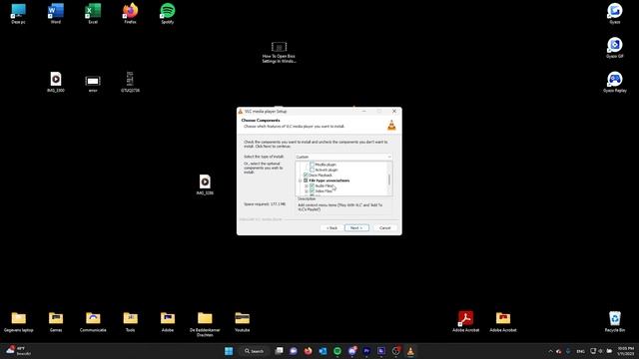Click the VLC installer taskbar icon

(x=410, y=351)
